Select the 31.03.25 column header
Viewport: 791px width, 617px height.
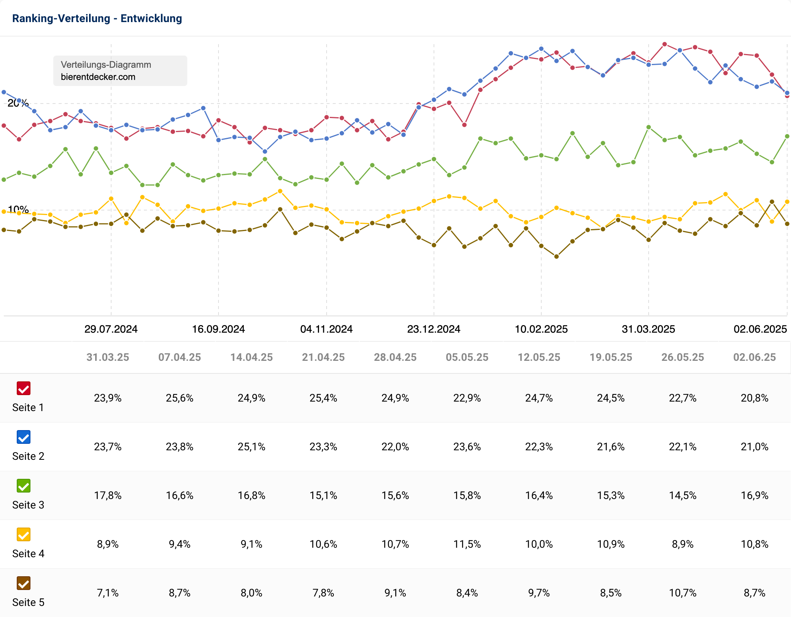coord(108,357)
